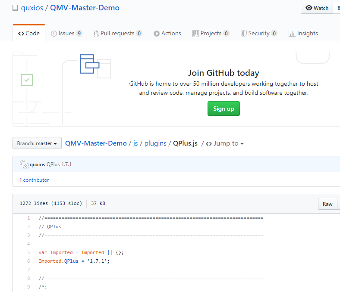The height and width of the screenshot is (292, 340).
Task: Click line number 9
Action: (28, 287)
